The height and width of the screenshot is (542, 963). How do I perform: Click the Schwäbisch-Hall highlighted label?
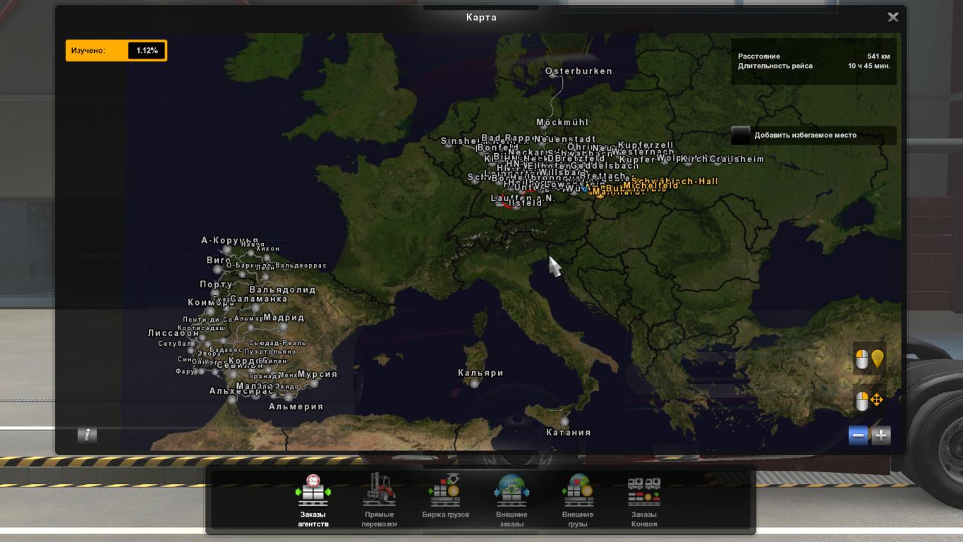(675, 181)
